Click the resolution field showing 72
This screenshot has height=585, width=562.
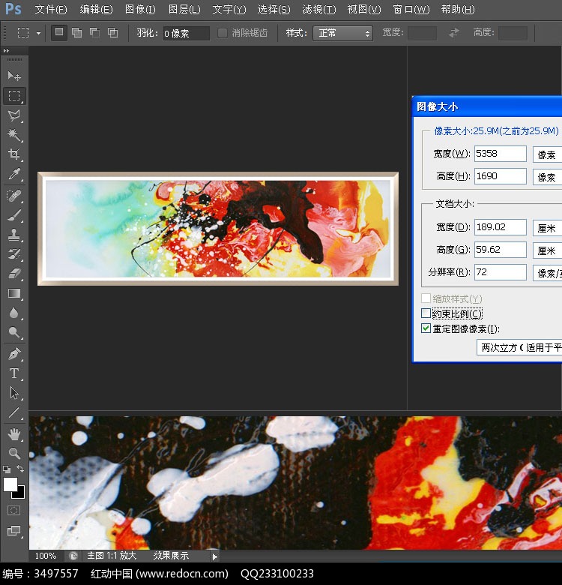(x=500, y=272)
